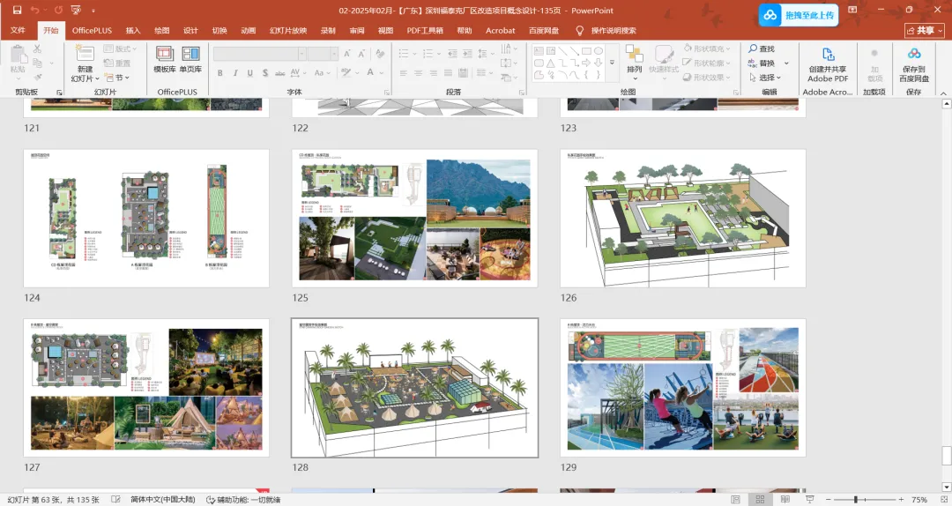Viewport: 952px width, 506px height.
Task: Open the font name combo box
Action: [x=259, y=54]
